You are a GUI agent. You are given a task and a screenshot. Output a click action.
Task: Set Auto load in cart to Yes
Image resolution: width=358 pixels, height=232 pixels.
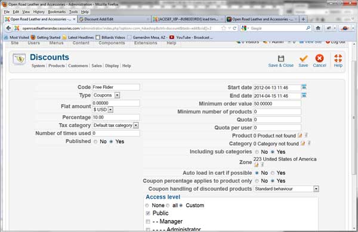[x=273, y=173]
